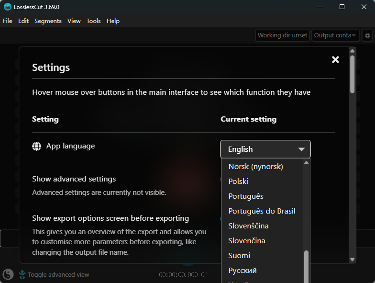The width and height of the screenshot is (375, 283).
Task: Choose Português do Brasil language
Action: point(262,211)
